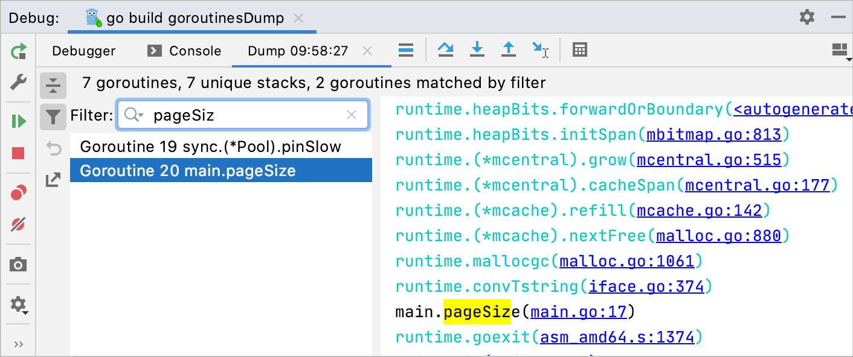The height and width of the screenshot is (357, 853).
Task: Open the Layout Settings dropdown
Action: (841, 51)
